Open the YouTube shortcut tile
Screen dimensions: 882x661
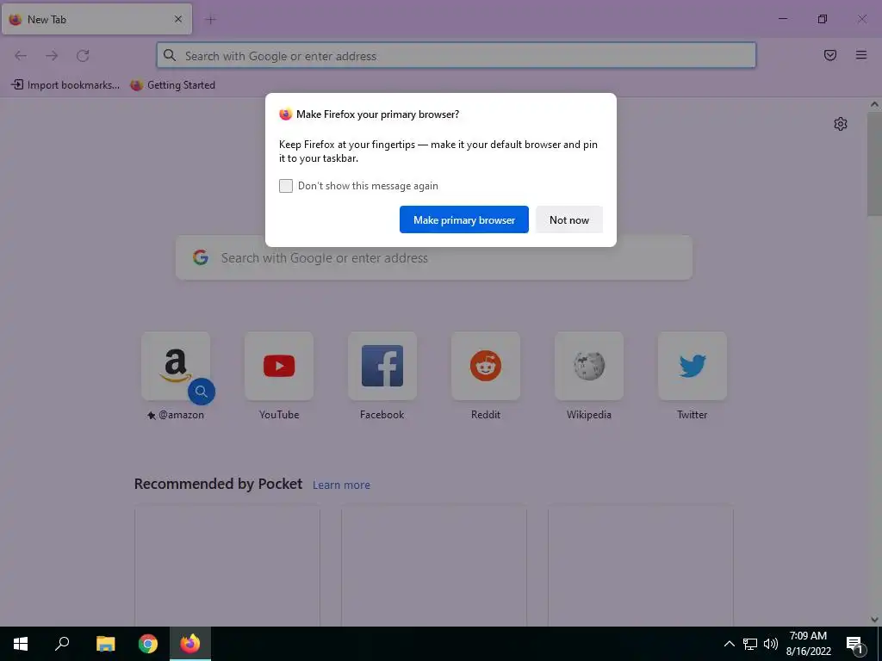coord(279,366)
